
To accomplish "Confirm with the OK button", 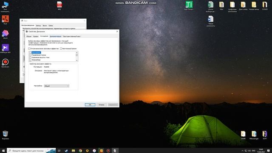I will point(90,105).
